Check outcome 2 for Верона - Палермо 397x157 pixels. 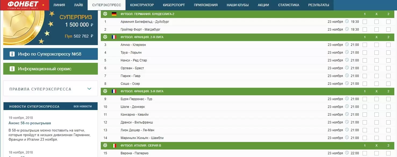tap(388, 154)
